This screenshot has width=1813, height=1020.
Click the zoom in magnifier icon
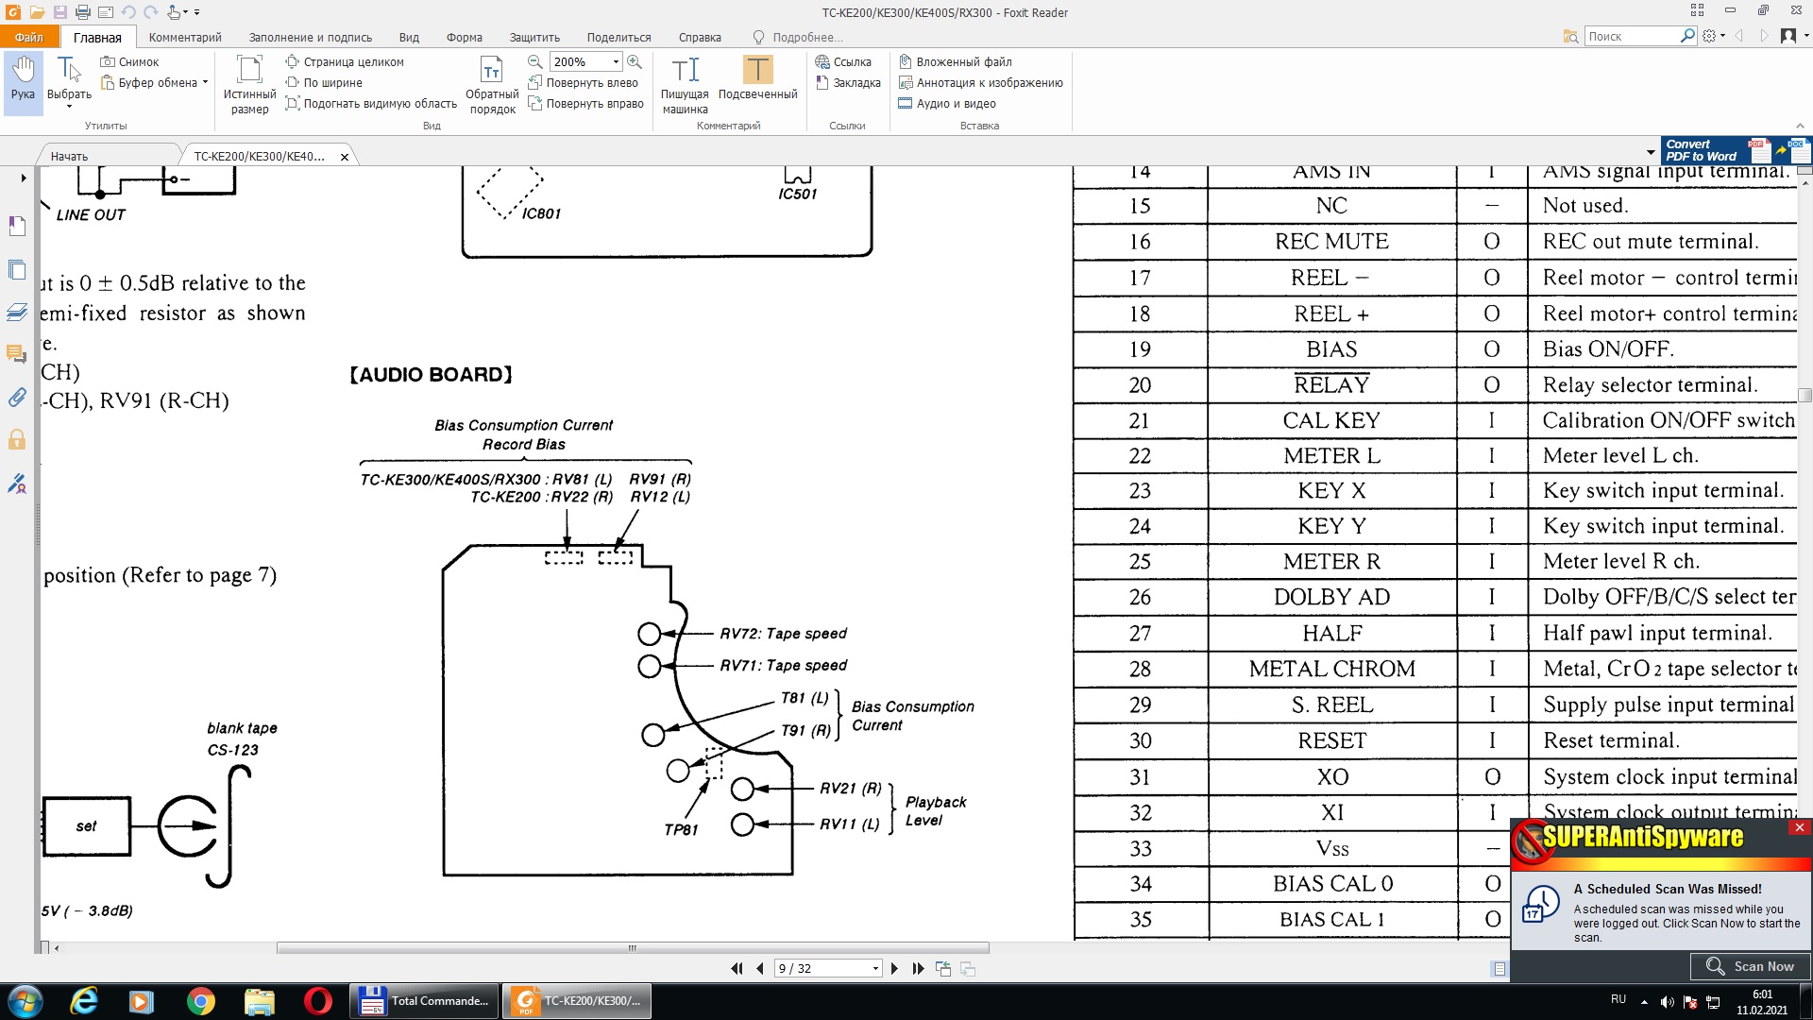635,61
